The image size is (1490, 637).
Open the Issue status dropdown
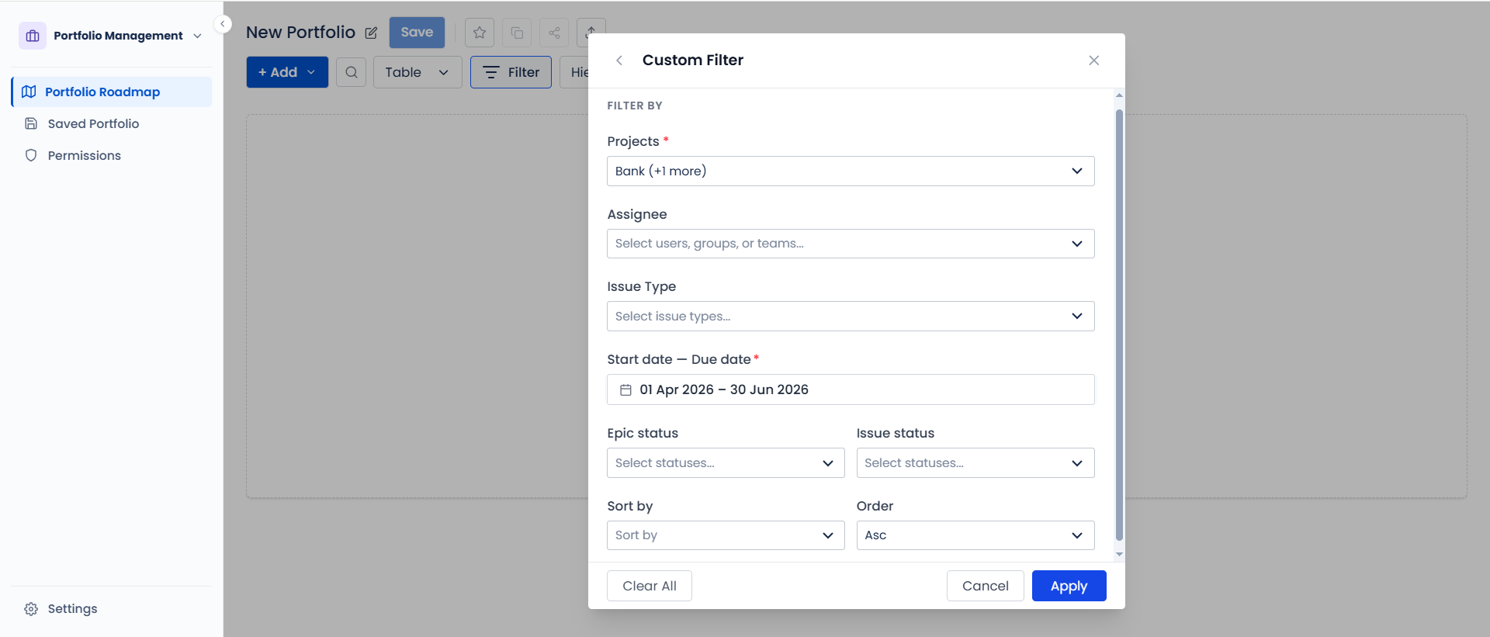(x=975, y=463)
